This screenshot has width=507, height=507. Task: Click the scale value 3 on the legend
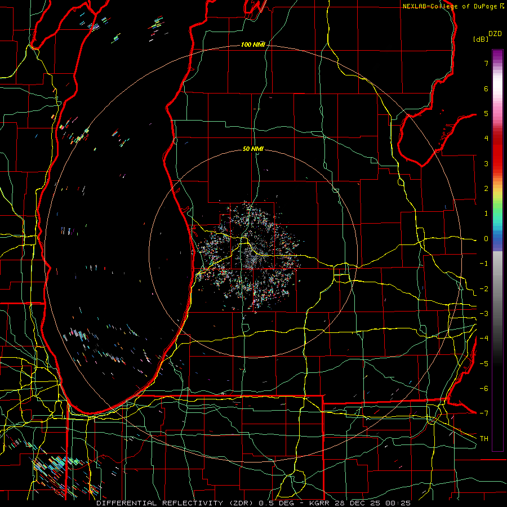click(486, 163)
